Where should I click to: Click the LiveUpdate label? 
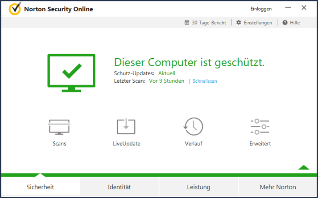(x=127, y=144)
